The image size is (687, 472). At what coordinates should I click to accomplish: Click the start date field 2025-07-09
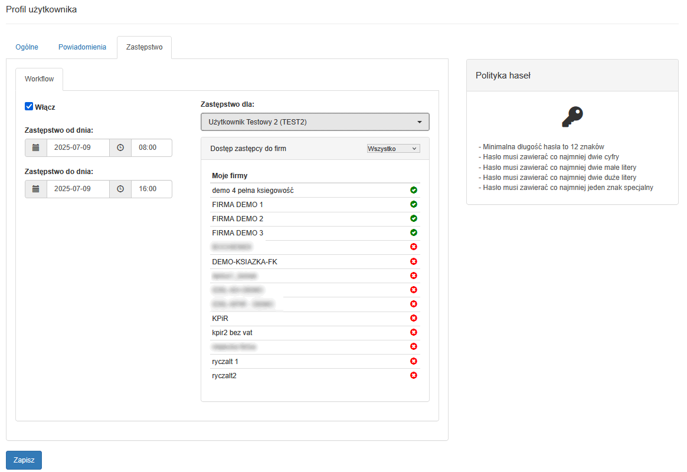pyautogui.click(x=78, y=147)
